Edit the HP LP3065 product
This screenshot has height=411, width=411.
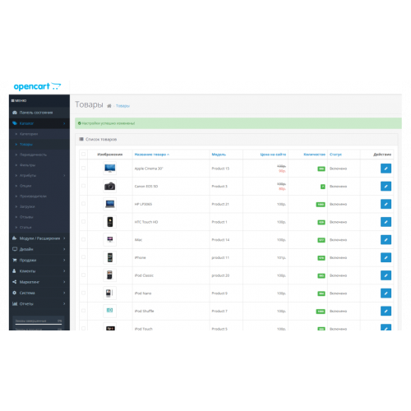coord(386,204)
